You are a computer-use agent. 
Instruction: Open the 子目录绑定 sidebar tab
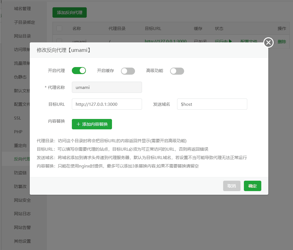click(24, 22)
